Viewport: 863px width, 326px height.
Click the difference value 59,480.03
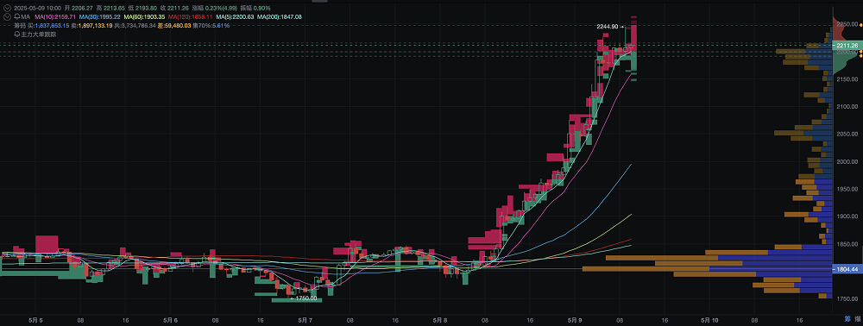coord(177,26)
